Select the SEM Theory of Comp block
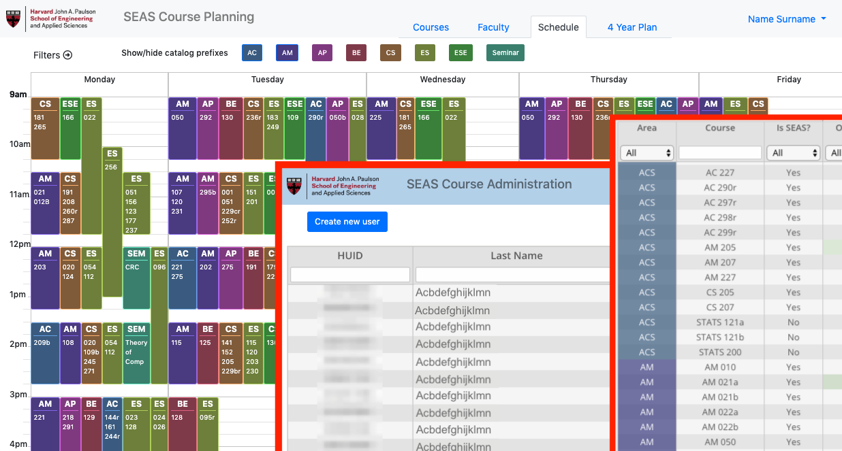This screenshot has height=451, width=842. pyautogui.click(x=136, y=352)
